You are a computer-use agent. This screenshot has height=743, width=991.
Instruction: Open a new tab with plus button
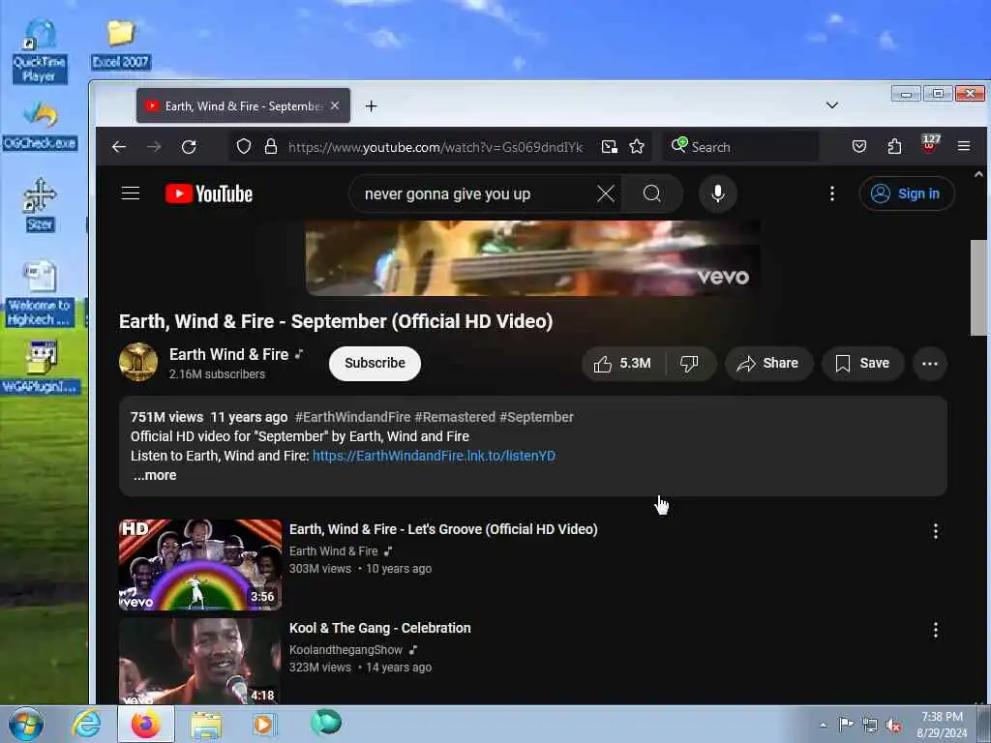click(371, 106)
